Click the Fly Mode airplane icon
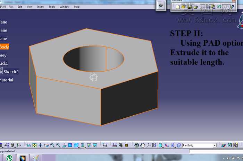This screenshot has height=161, width=243. point(28,145)
